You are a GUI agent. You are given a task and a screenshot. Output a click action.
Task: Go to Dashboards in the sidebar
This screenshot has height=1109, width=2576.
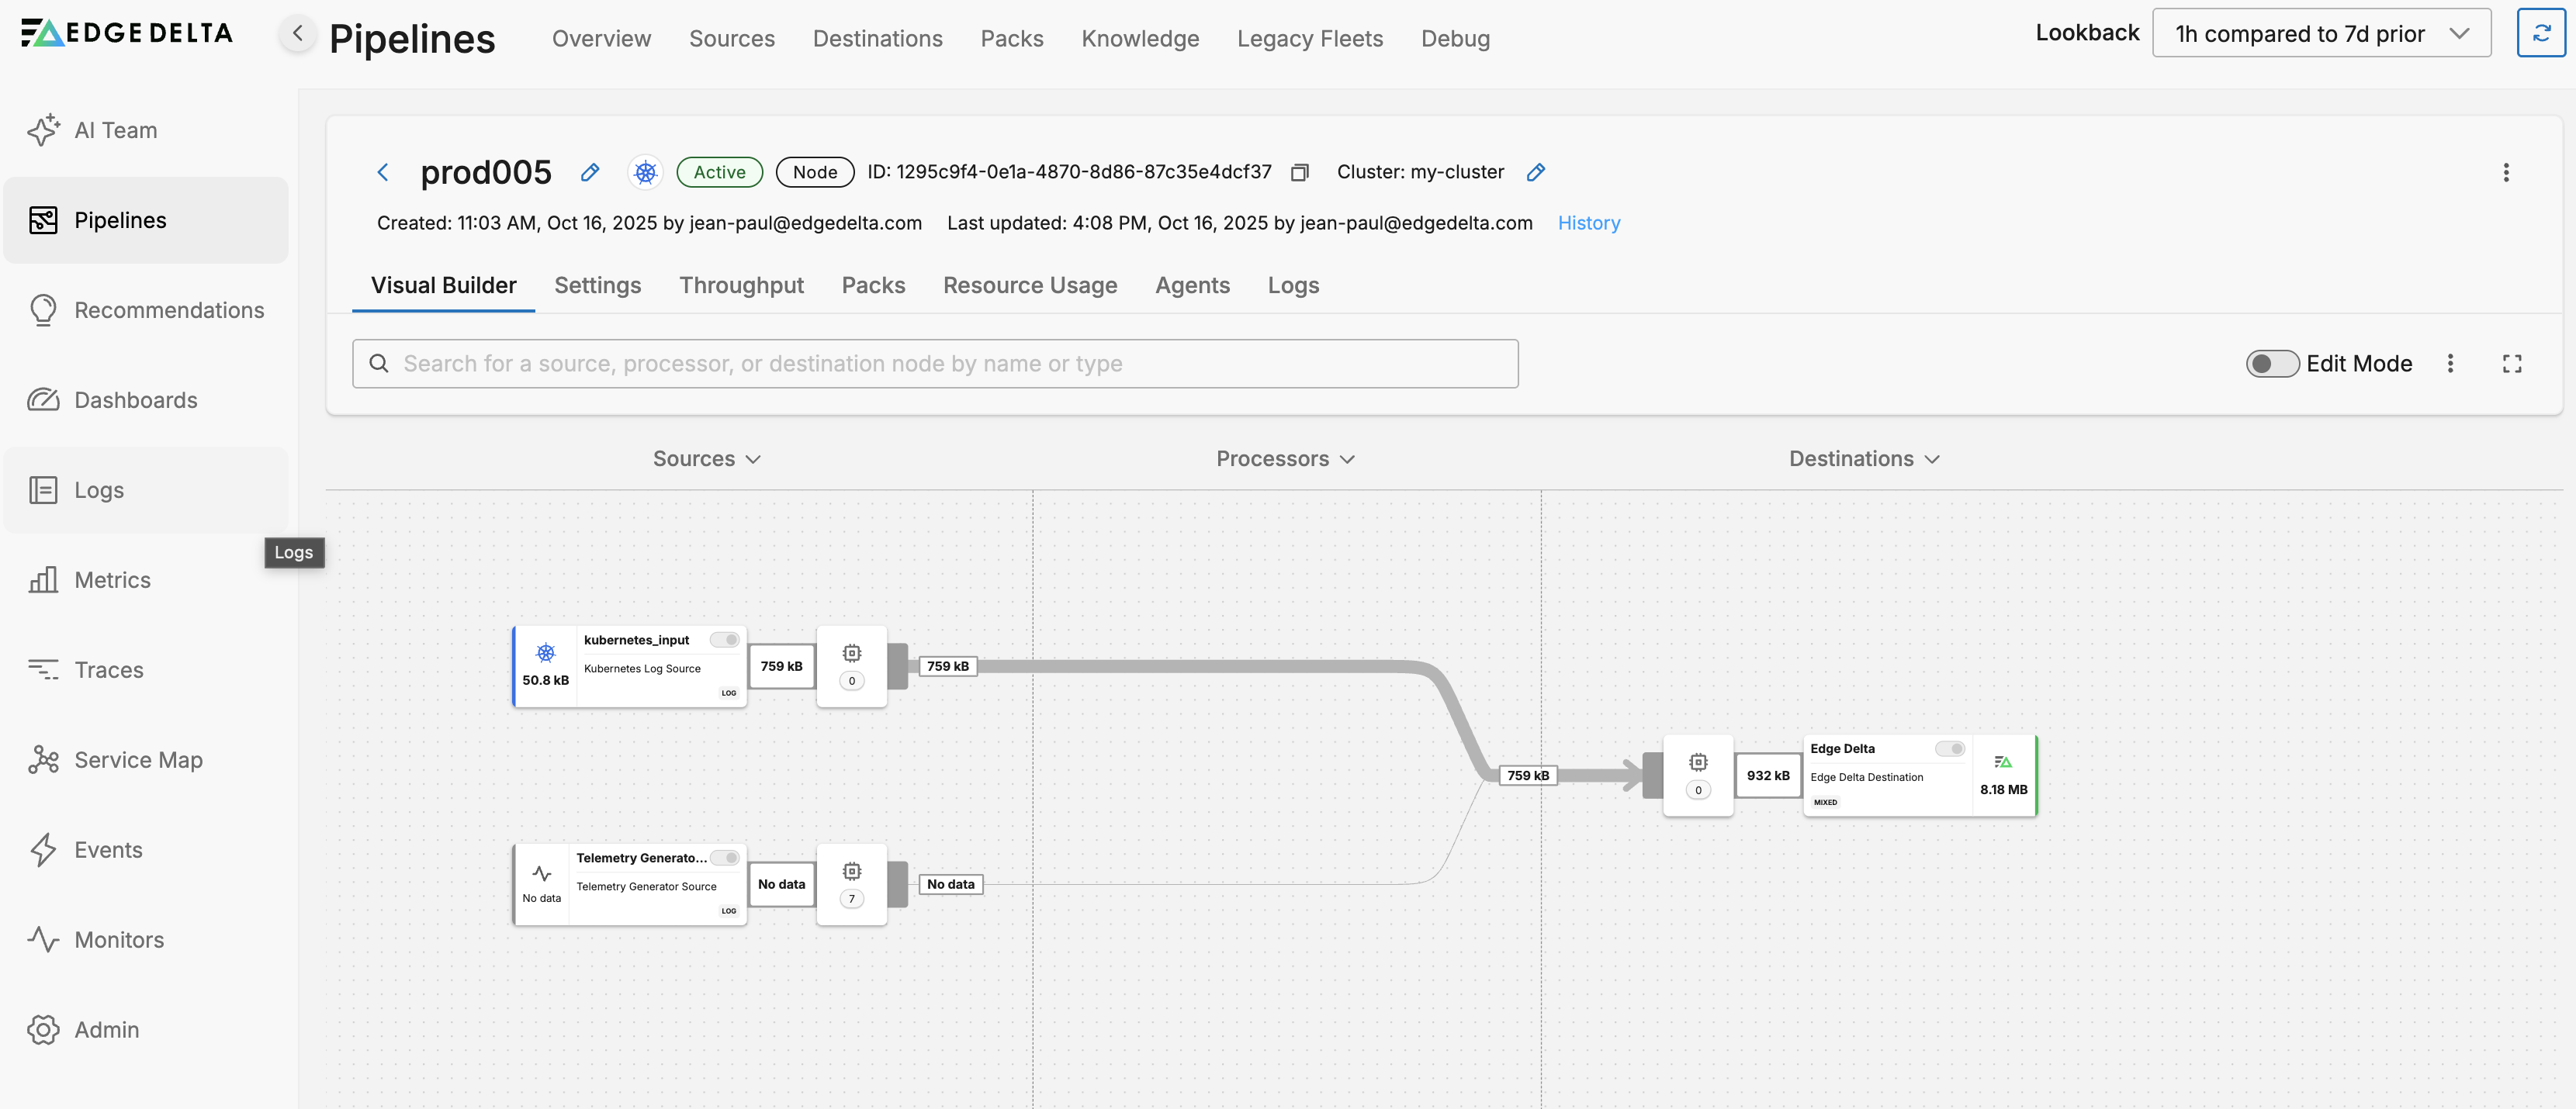pos(135,399)
